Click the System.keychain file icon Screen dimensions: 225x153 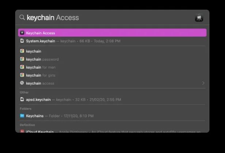point(22,41)
